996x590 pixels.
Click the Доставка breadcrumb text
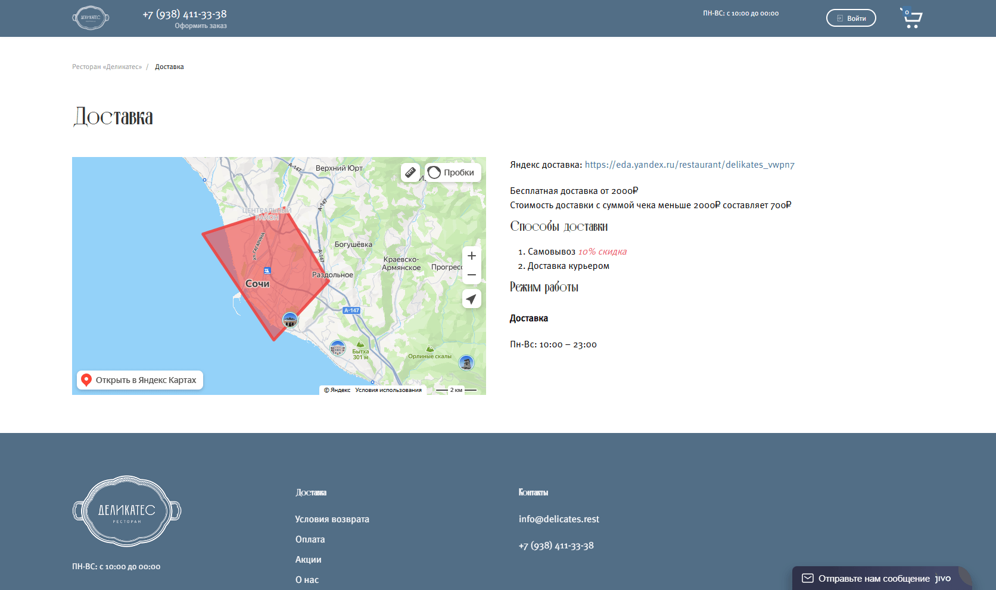169,67
